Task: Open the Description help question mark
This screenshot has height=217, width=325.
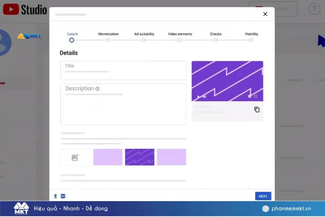Action: tap(97, 89)
